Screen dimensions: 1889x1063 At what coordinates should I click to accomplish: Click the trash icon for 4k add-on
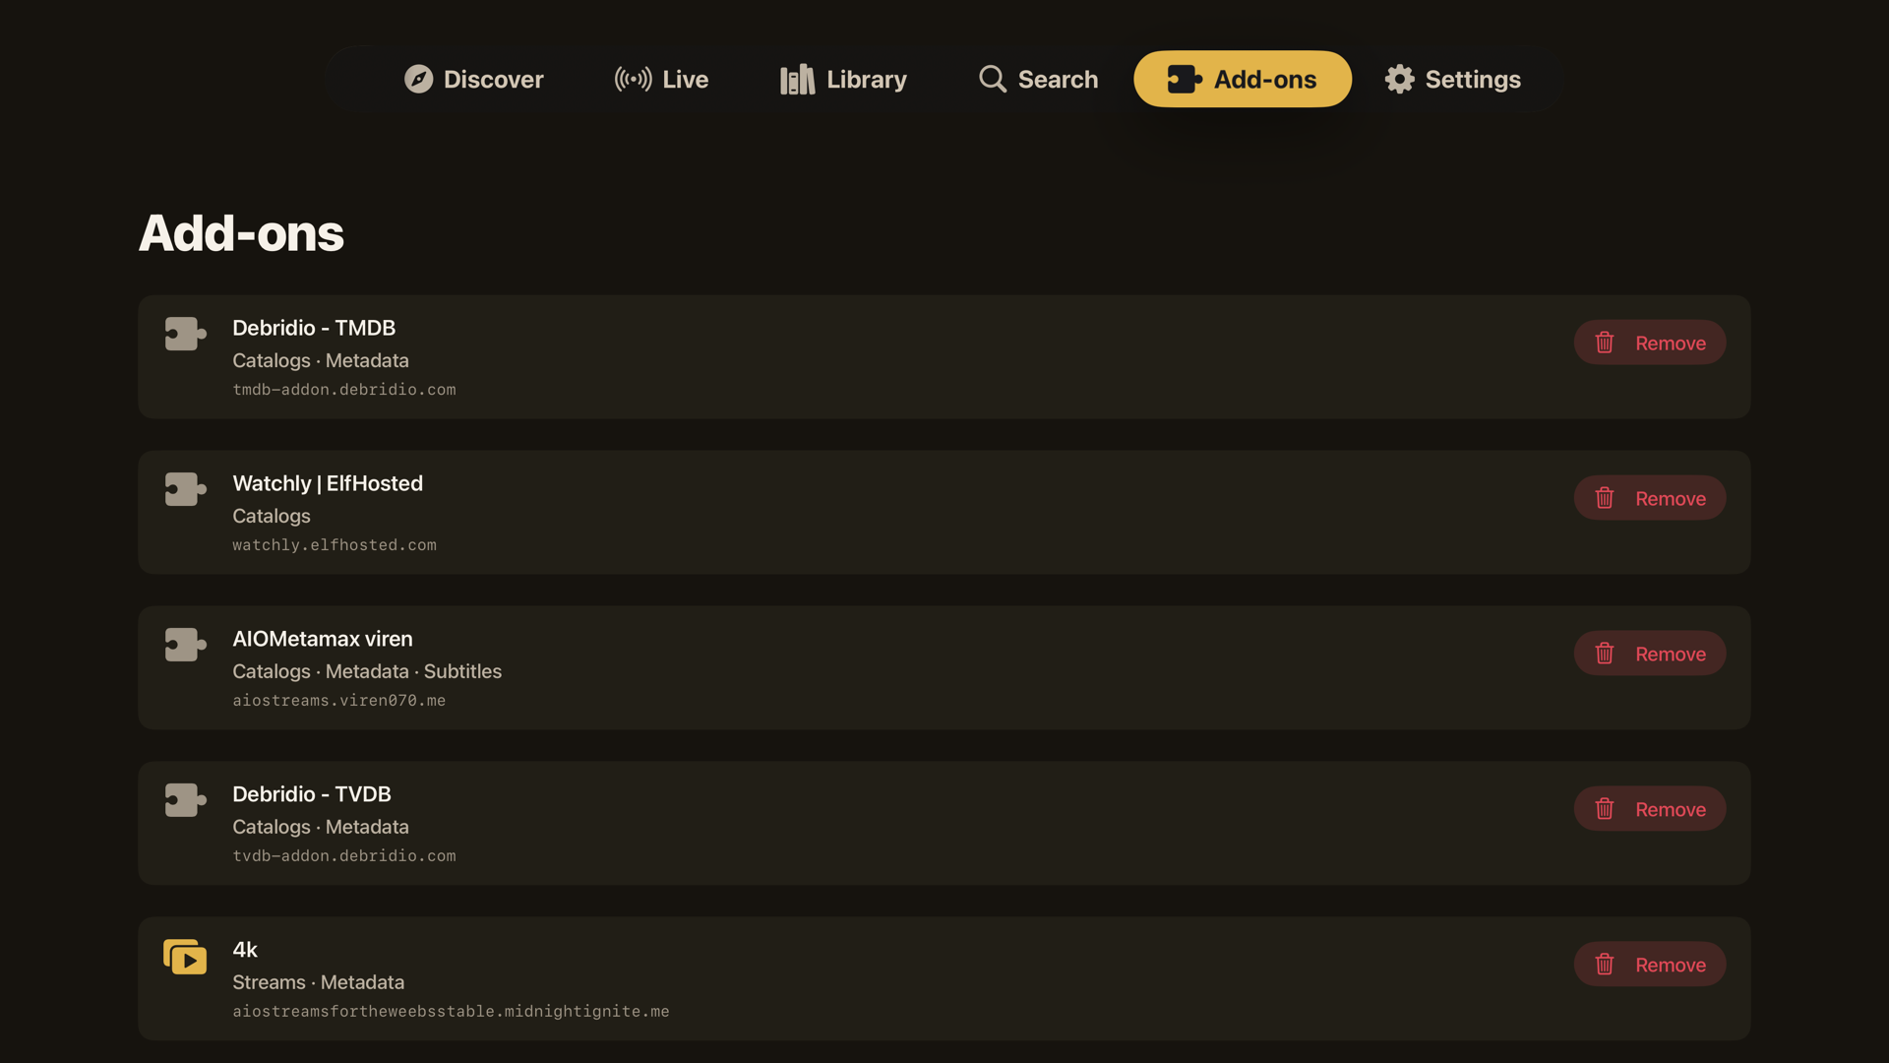pyautogui.click(x=1605, y=965)
